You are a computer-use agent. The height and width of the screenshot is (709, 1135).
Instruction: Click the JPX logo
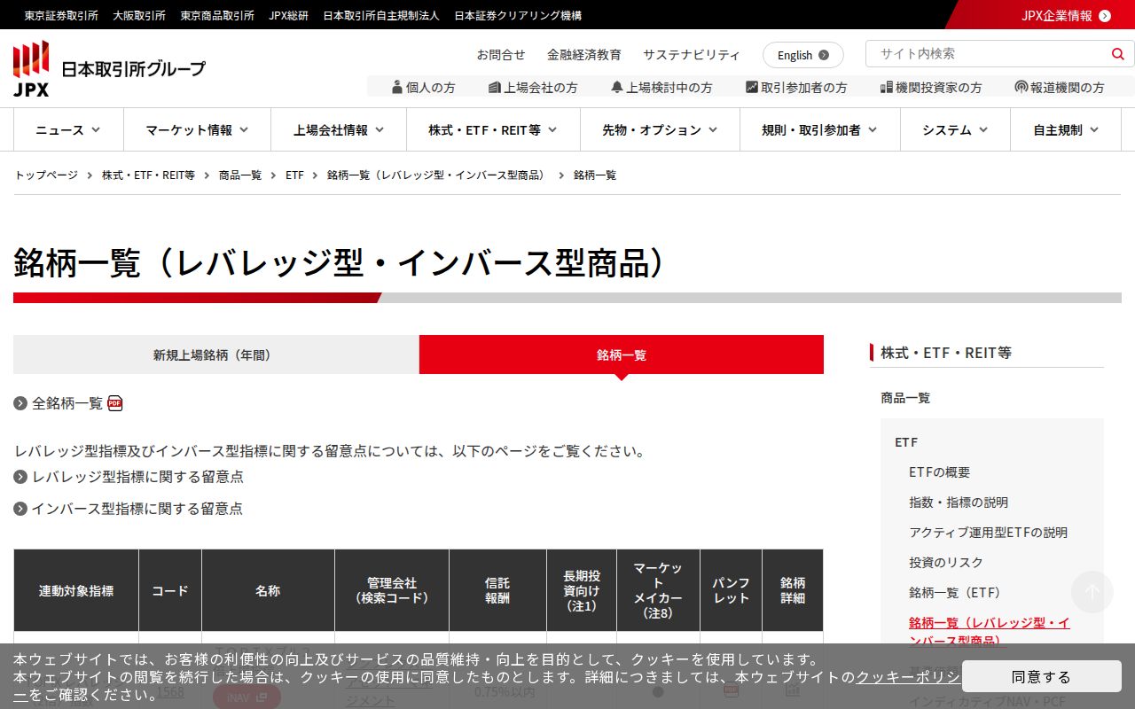[x=109, y=69]
